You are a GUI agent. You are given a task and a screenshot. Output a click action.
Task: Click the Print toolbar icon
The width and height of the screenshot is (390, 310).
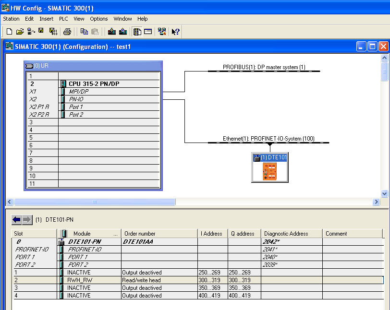67,32
